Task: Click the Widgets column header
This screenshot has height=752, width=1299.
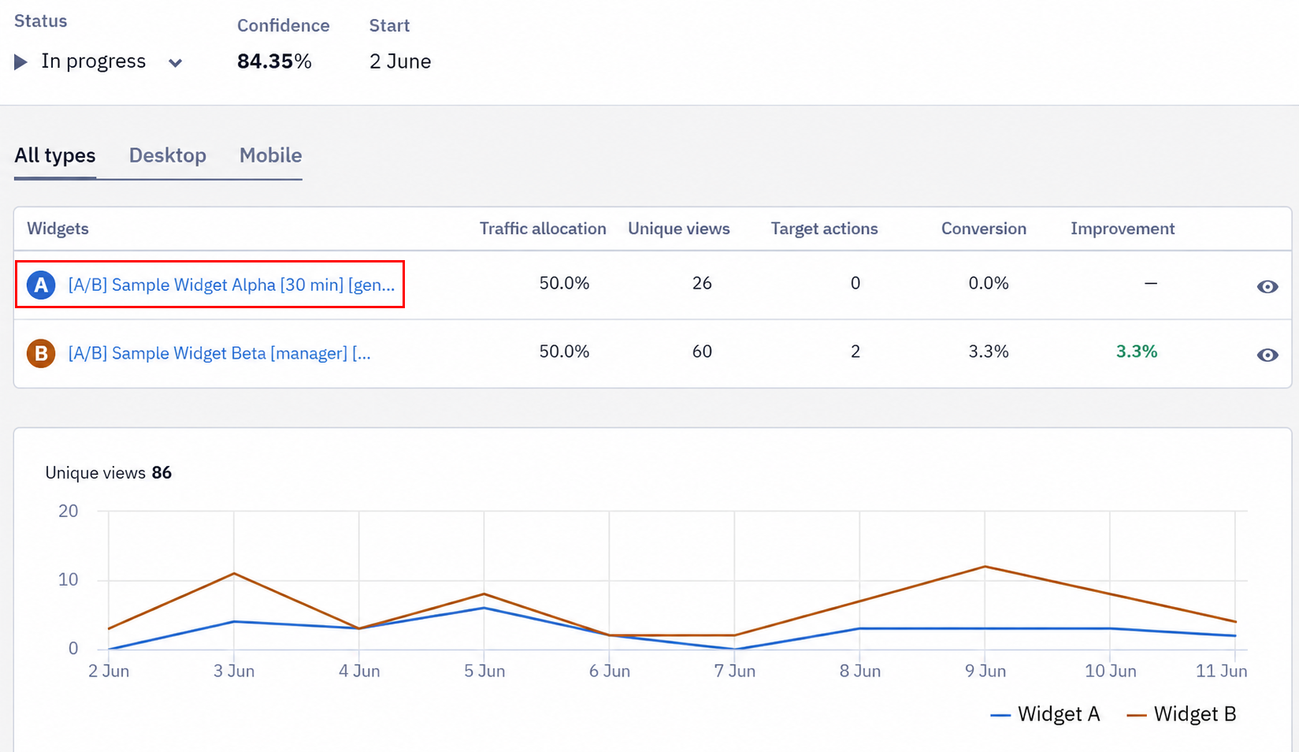Action: tap(58, 229)
